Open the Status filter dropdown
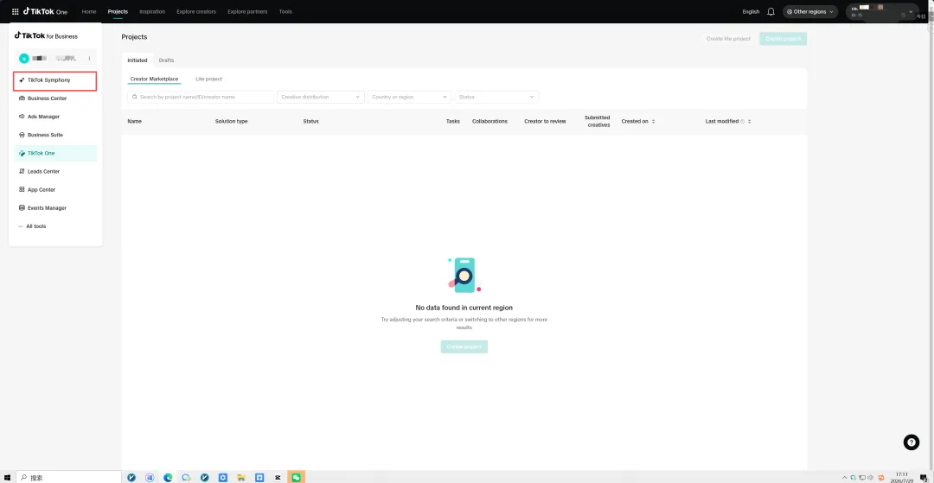Screen dimensions: 934x483 coord(496,97)
